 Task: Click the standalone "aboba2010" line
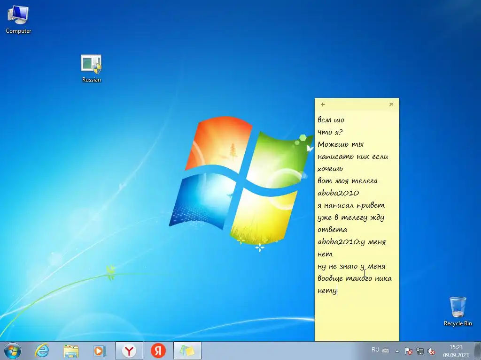coord(338,193)
